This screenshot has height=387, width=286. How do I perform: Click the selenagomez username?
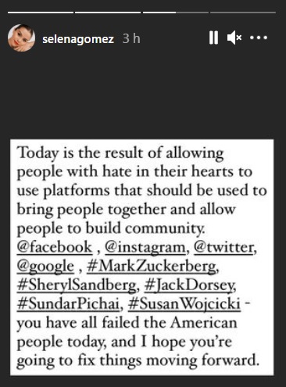point(78,39)
